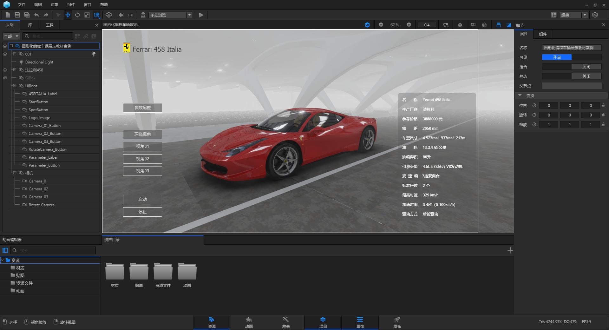Screen dimensions: 609x330
Task: Switch to the 库 tab
Action: click(30, 25)
